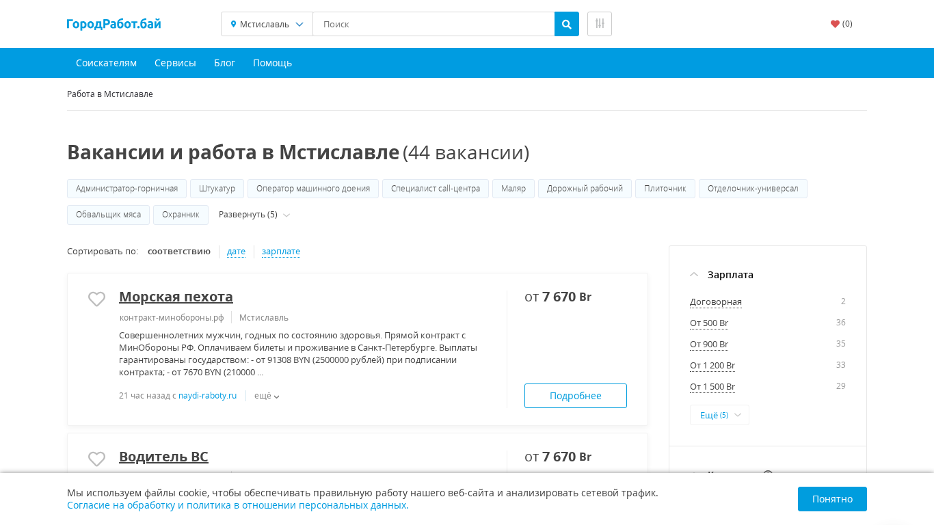
Task: Open the Сервисы menu
Action: [x=175, y=63]
